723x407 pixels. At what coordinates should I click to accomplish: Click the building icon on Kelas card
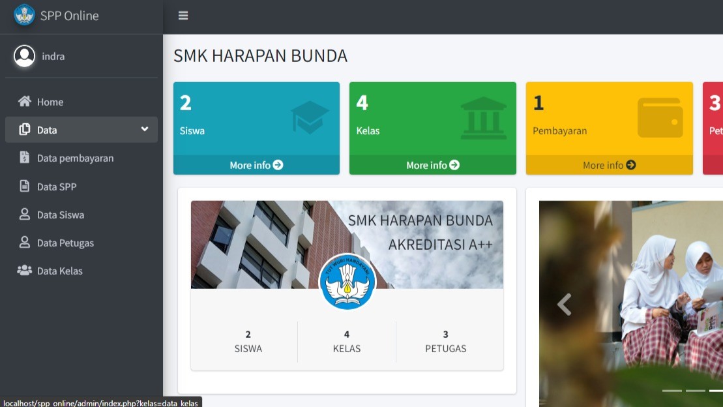[483, 118]
